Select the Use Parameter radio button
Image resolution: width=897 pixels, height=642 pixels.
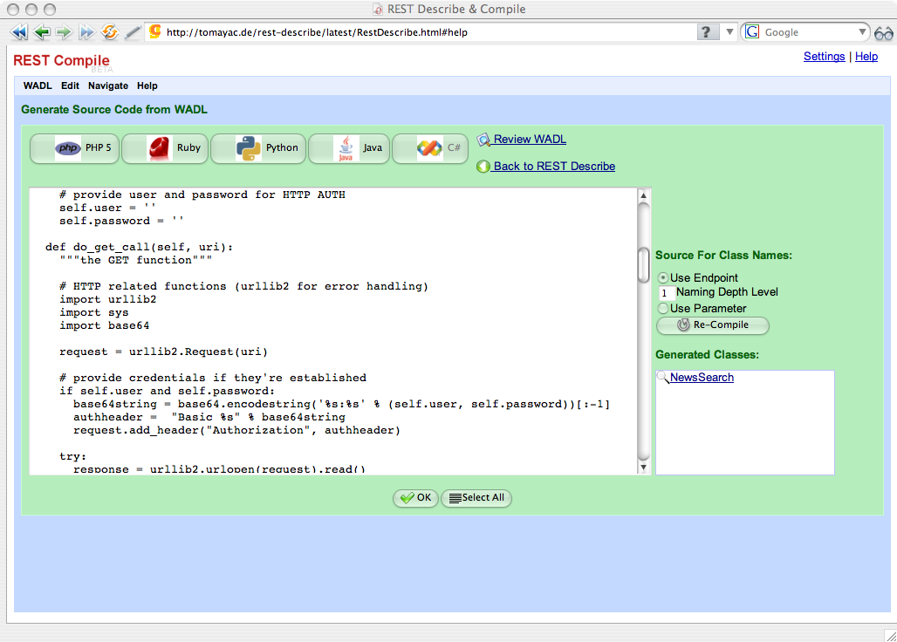pyautogui.click(x=663, y=309)
